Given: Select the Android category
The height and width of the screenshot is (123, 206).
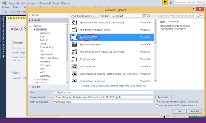Looking at the screenshot, I should click(x=44, y=40).
